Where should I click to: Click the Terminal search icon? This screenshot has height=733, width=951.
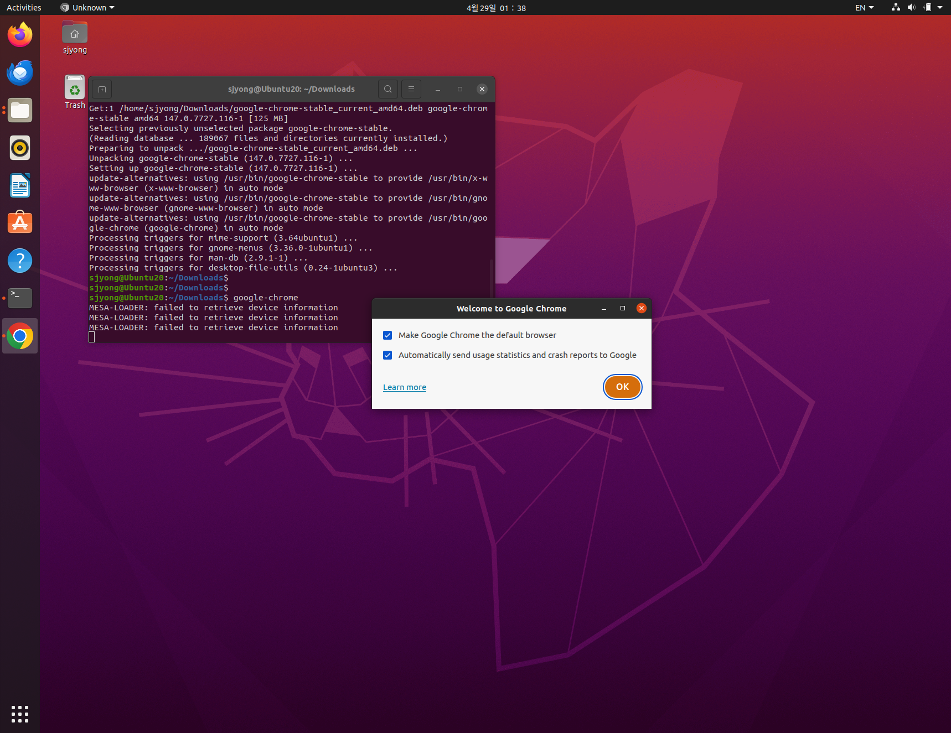coord(388,89)
